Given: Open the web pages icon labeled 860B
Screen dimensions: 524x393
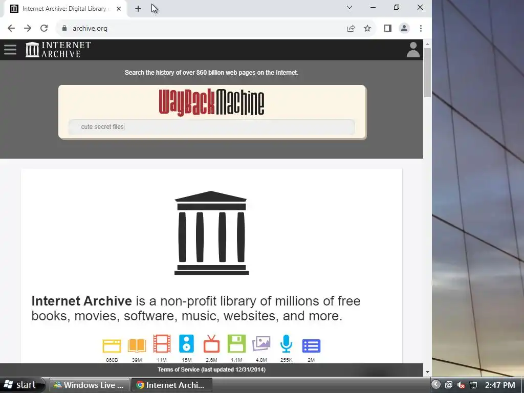Looking at the screenshot, I should (112, 346).
